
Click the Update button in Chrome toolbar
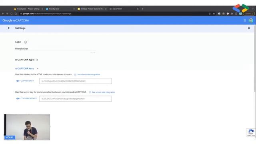click(249, 14)
